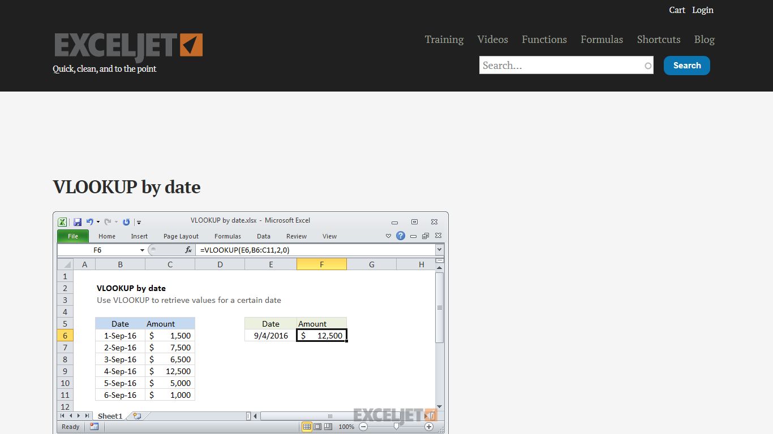This screenshot has height=434, width=773.
Task: Open the Training page from site navigation
Action: (x=444, y=40)
